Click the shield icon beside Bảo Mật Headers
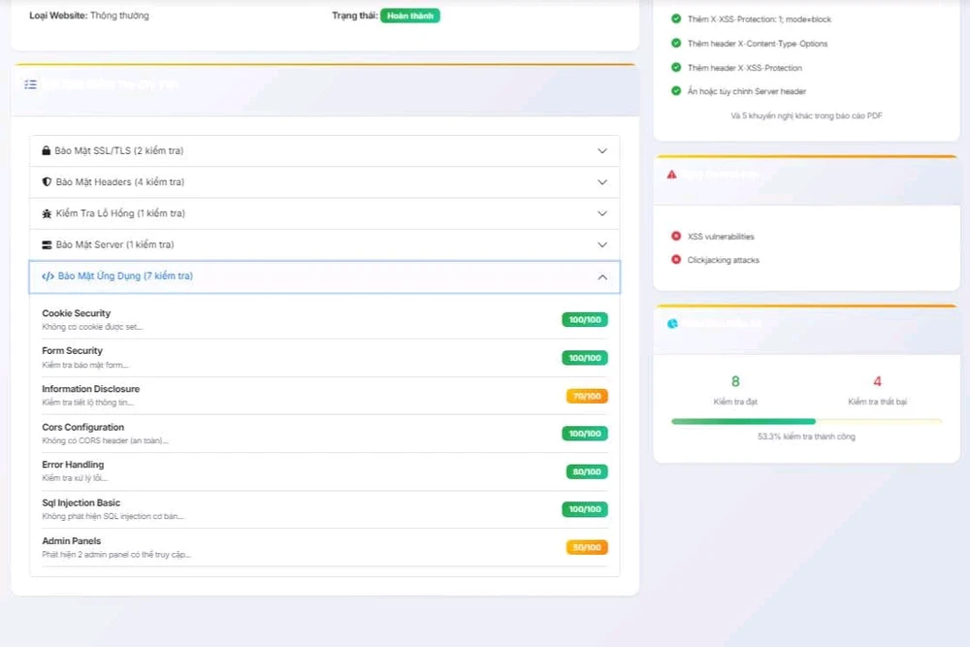Image resolution: width=970 pixels, height=647 pixels. click(46, 182)
